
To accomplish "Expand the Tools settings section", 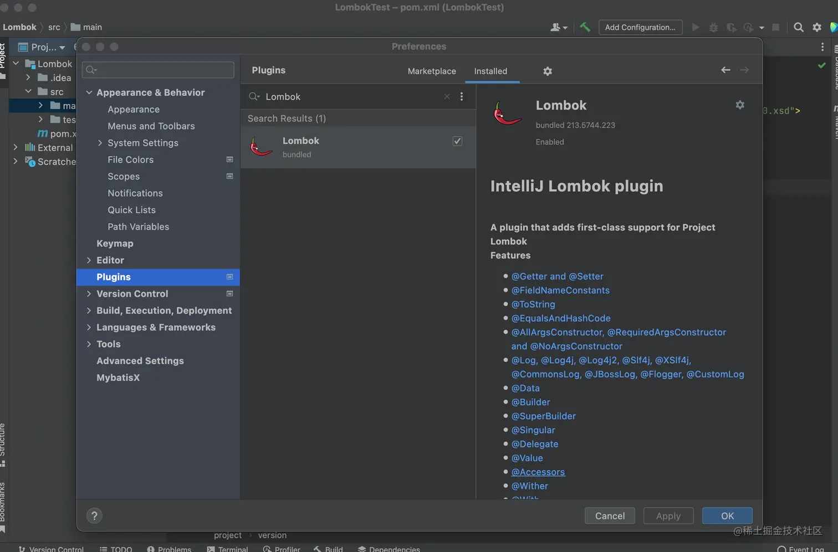I will (x=89, y=344).
